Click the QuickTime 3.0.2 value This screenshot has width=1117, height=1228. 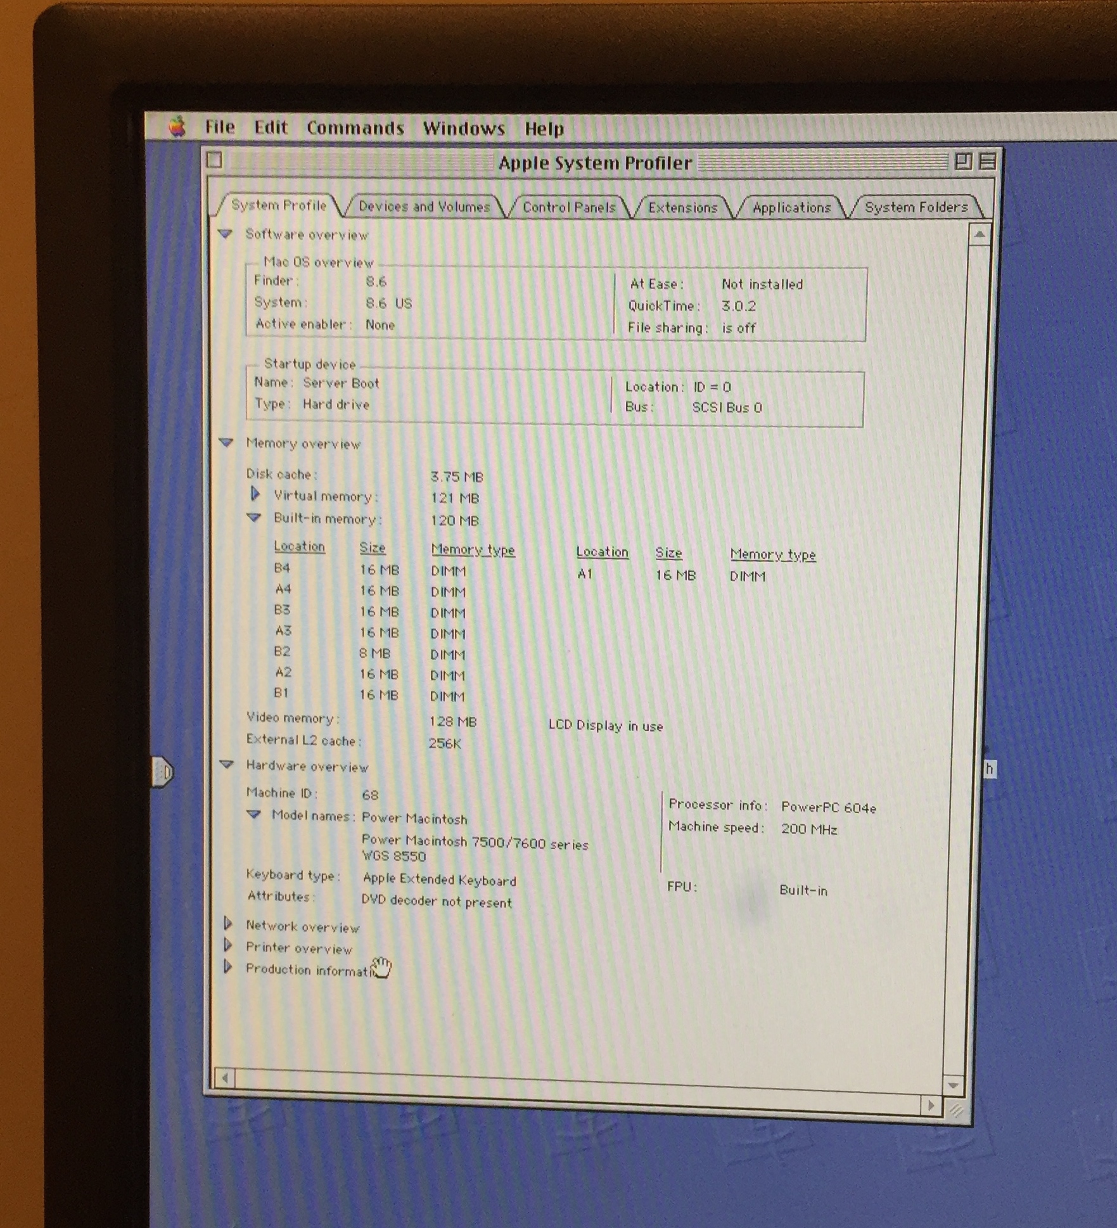pyautogui.click(x=739, y=306)
